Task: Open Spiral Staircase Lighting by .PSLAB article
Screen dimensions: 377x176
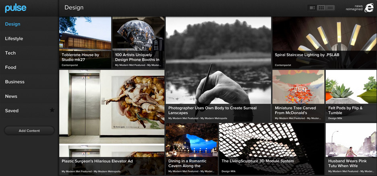Action: (324, 42)
